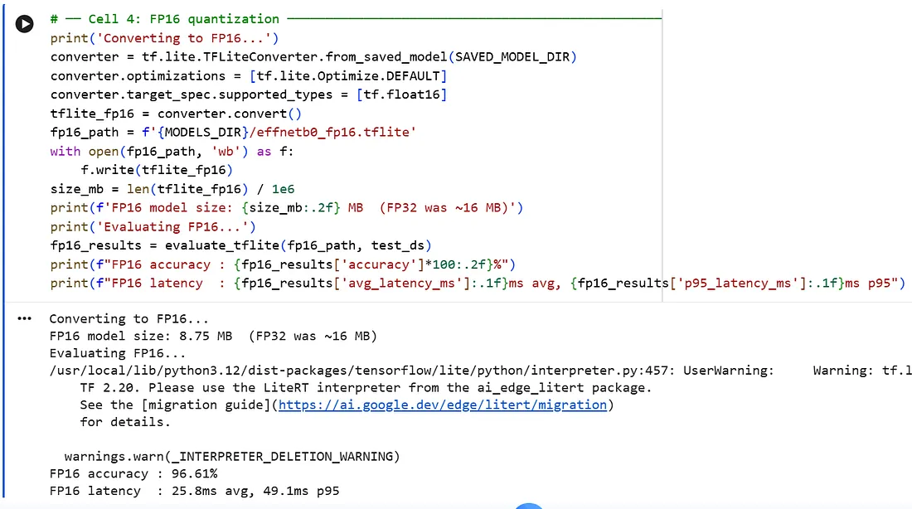Image resolution: width=912 pixels, height=509 pixels.
Task: Click the 'with open(fp16_path, 'wb') as f:' line
Action: pyautogui.click(x=172, y=152)
